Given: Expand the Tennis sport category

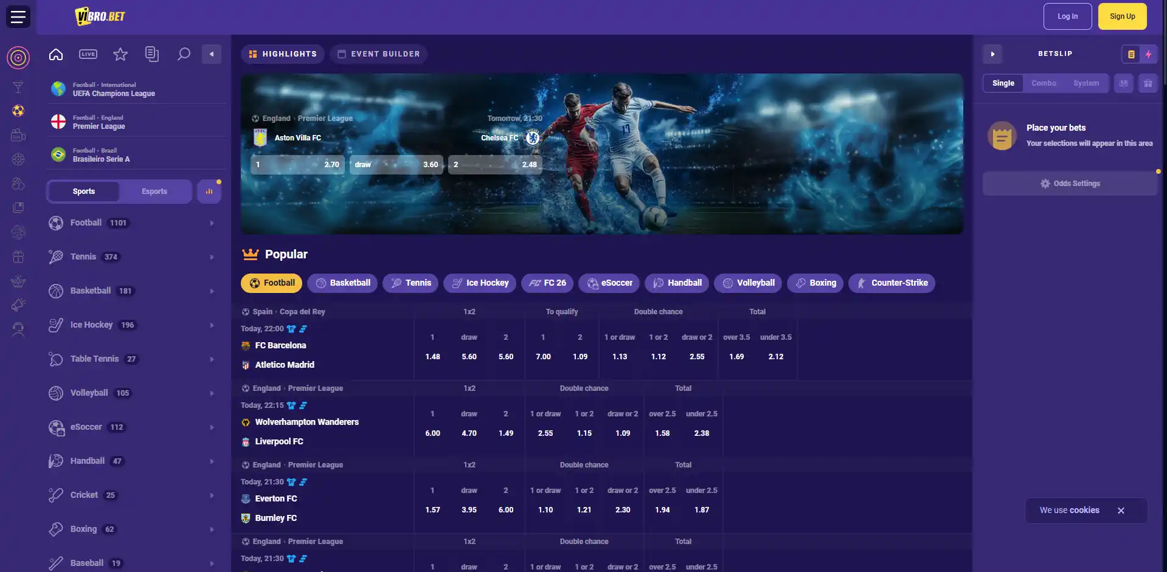Looking at the screenshot, I should (133, 257).
